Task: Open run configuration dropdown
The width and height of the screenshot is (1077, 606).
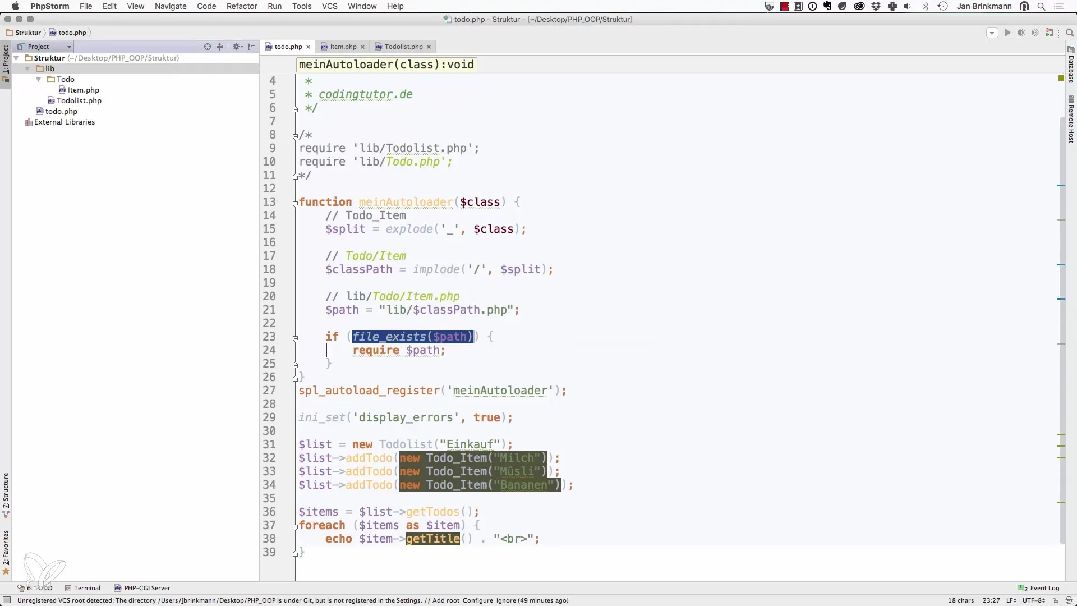Action: pos(992,33)
